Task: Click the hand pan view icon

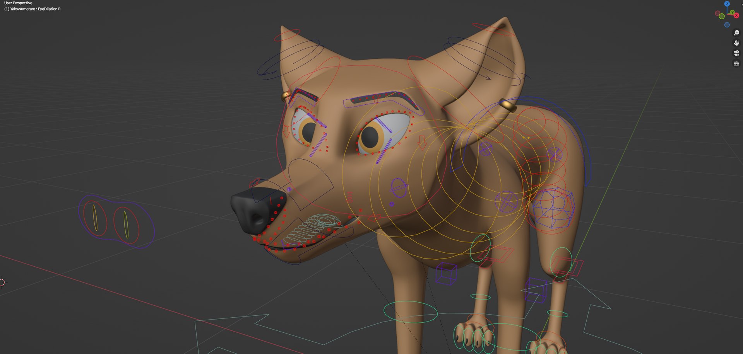Action: click(x=736, y=43)
